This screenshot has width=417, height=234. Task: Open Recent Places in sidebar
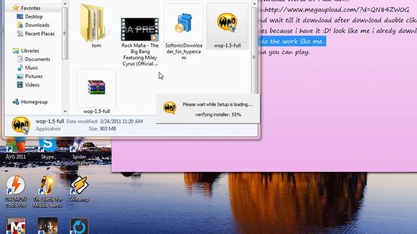point(39,34)
